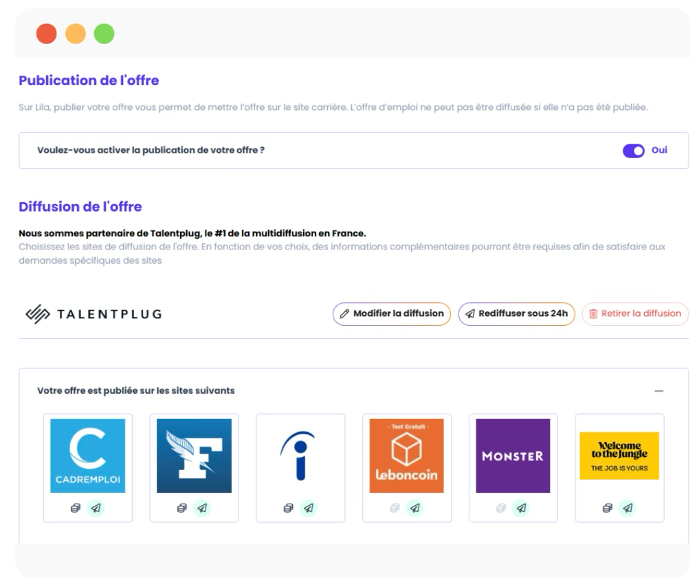697x580 pixels.
Task: Click the paper plane icon under Welcome to the Jungle
Action: tap(627, 509)
